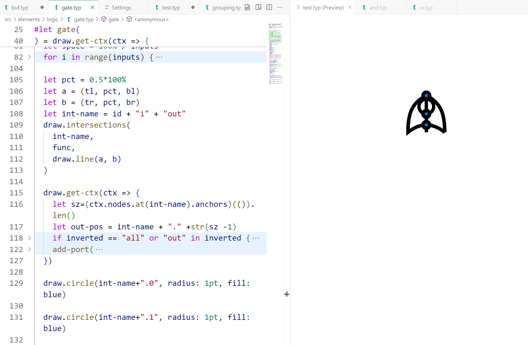
Task: Open the More Actions ellipsis menu
Action: click(280, 8)
